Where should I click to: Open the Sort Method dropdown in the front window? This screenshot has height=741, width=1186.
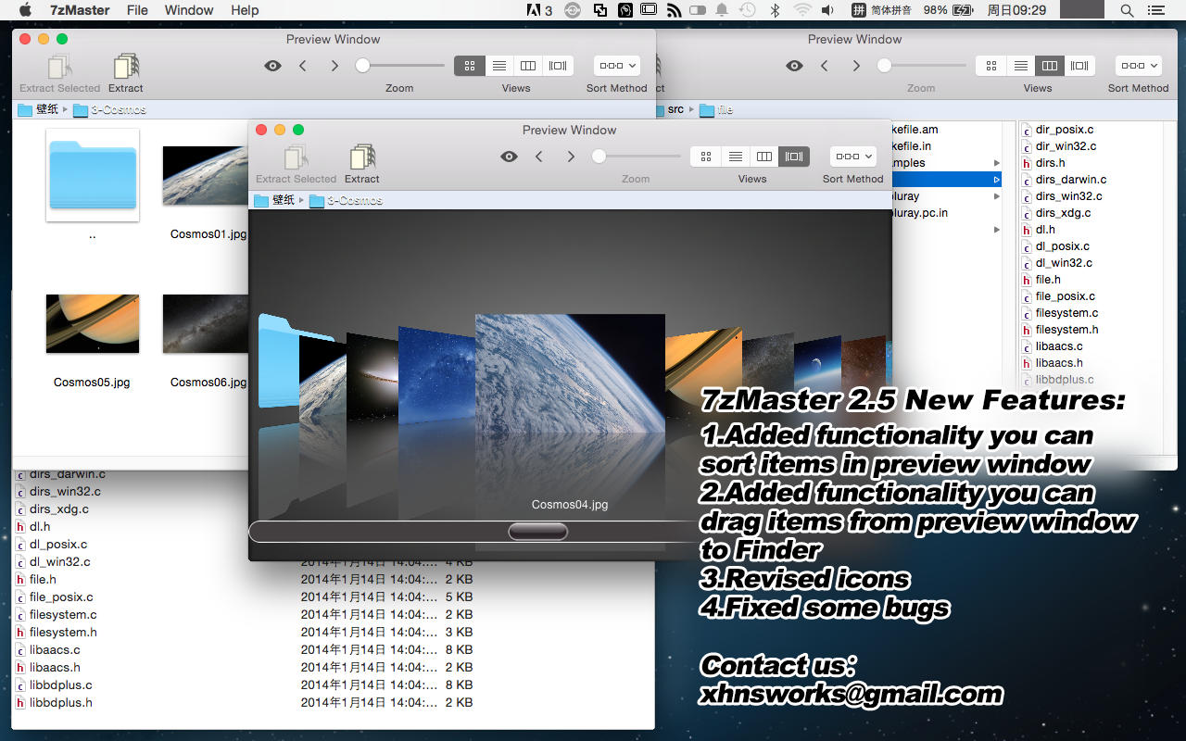coord(853,157)
